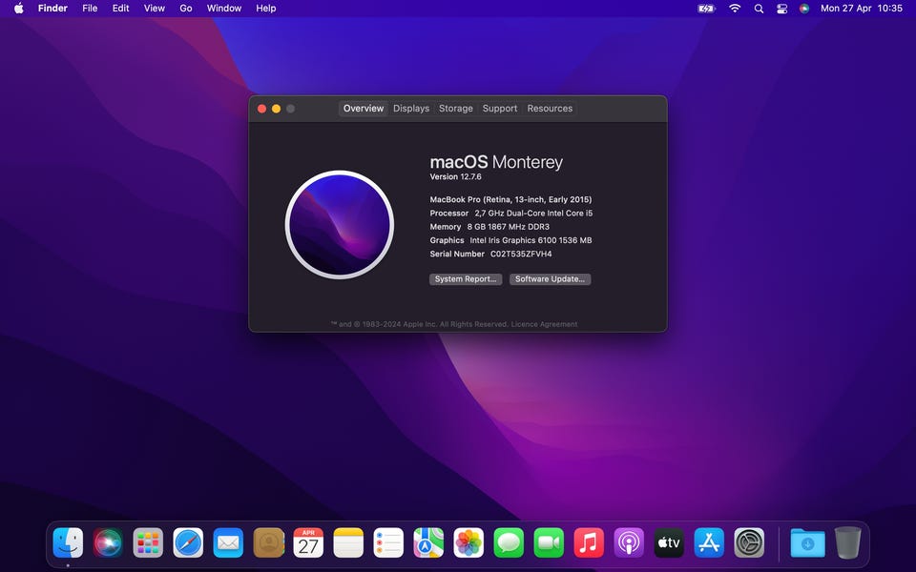Open the Downloads folder stack
Viewport: 916px width, 572px height.
807,542
